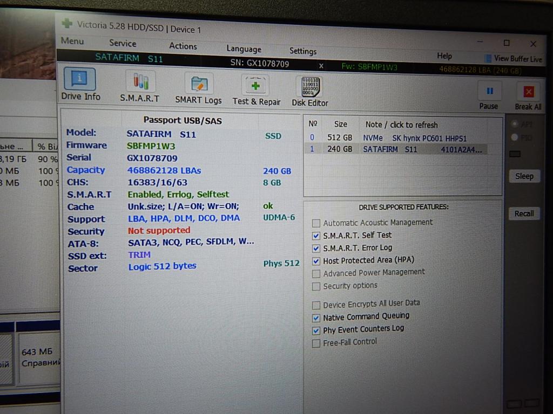Image resolution: width=553 pixels, height=414 pixels.
Task: Click the TRIM SSD ext value
Action: pos(139,254)
